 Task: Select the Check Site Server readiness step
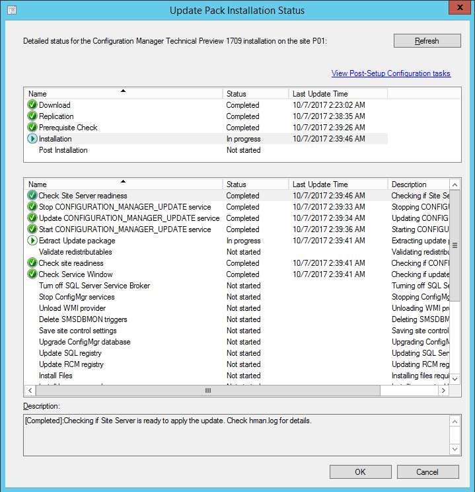pos(237,196)
